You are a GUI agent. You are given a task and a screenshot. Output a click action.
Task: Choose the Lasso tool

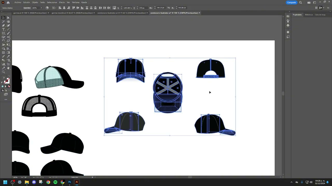tap(8, 22)
